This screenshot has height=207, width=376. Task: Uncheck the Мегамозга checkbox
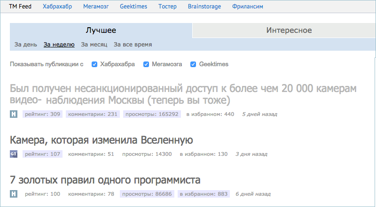tap(146, 64)
